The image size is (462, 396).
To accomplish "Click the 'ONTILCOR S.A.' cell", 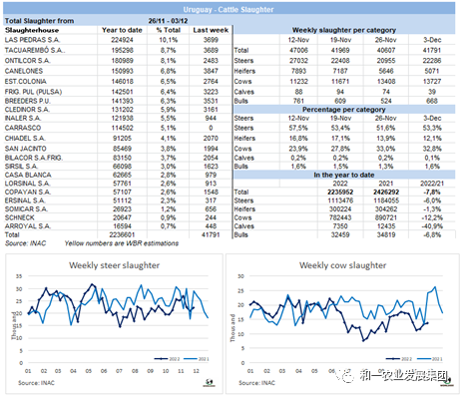I will [27, 61].
